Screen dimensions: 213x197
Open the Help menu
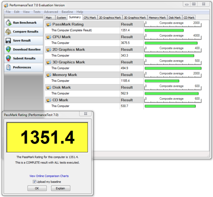click(x=80, y=12)
